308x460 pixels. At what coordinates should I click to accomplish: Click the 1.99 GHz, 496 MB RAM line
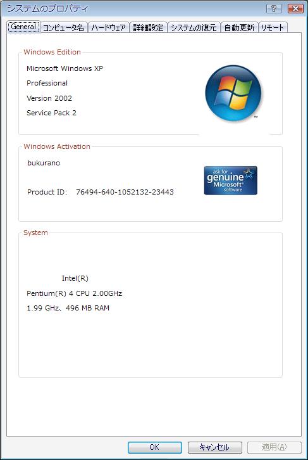68,309
